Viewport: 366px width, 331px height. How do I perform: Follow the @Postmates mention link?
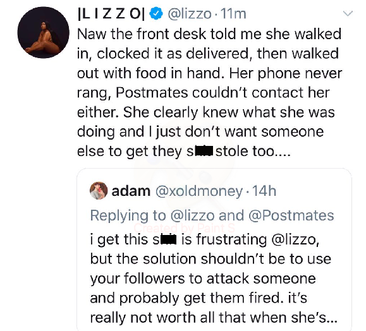[x=291, y=215]
